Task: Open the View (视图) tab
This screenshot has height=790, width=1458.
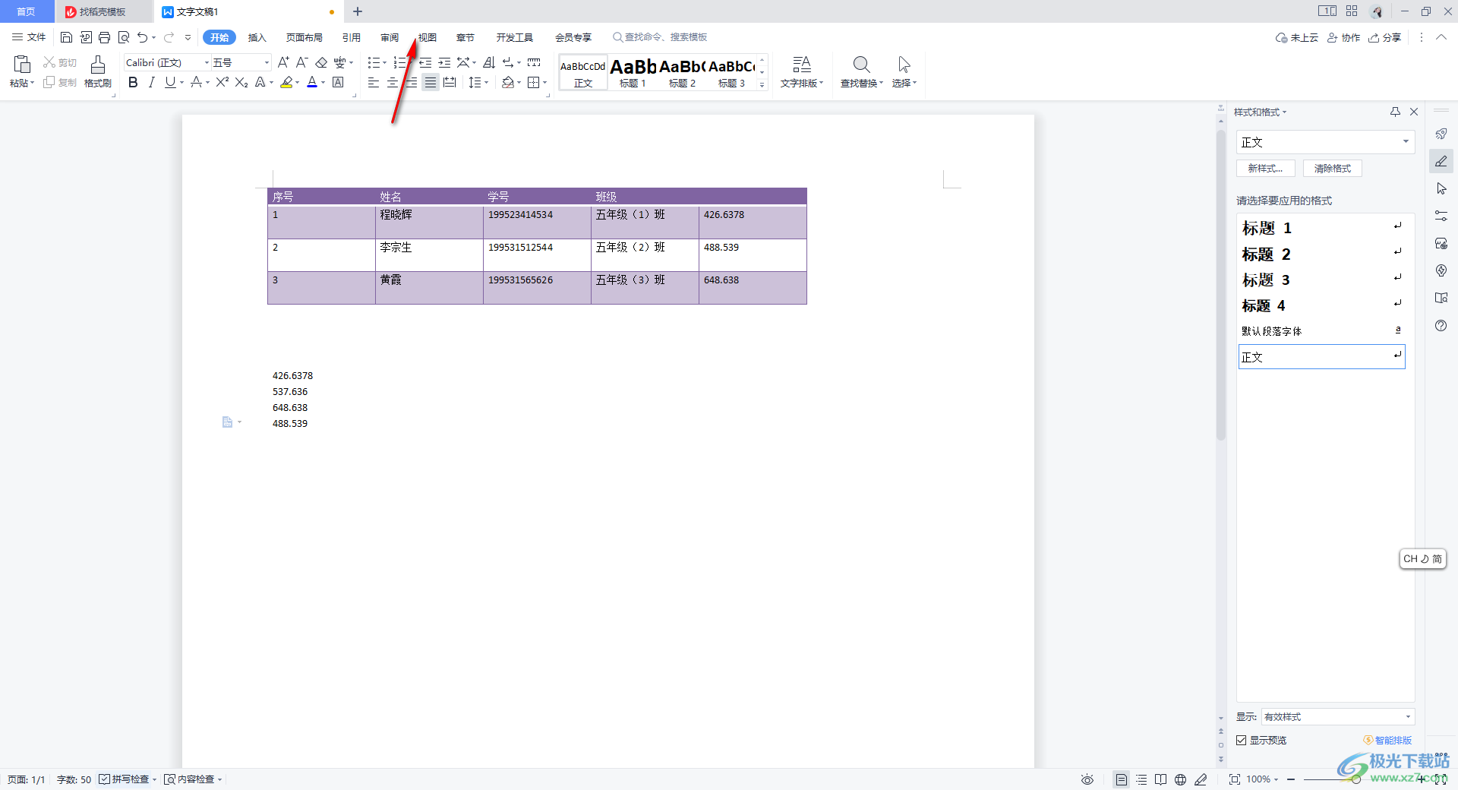Action: tap(428, 37)
